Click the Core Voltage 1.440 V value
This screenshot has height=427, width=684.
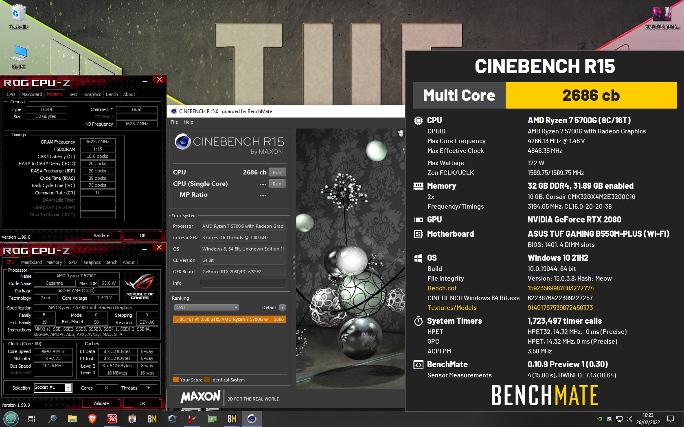(x=104, y=298)
